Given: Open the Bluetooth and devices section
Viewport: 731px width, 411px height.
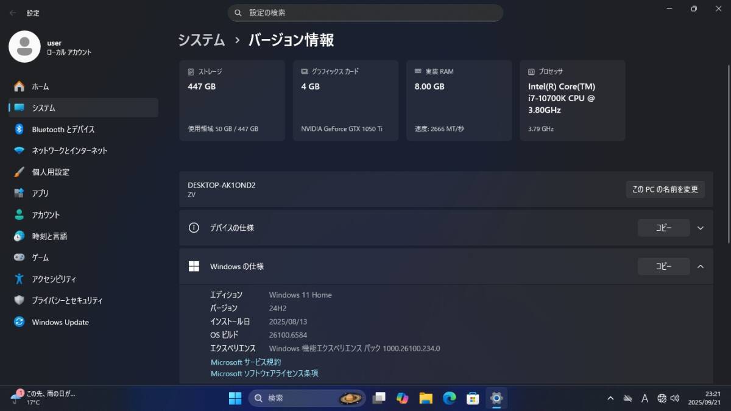Looking at the screenshot, I should point(63,129).
